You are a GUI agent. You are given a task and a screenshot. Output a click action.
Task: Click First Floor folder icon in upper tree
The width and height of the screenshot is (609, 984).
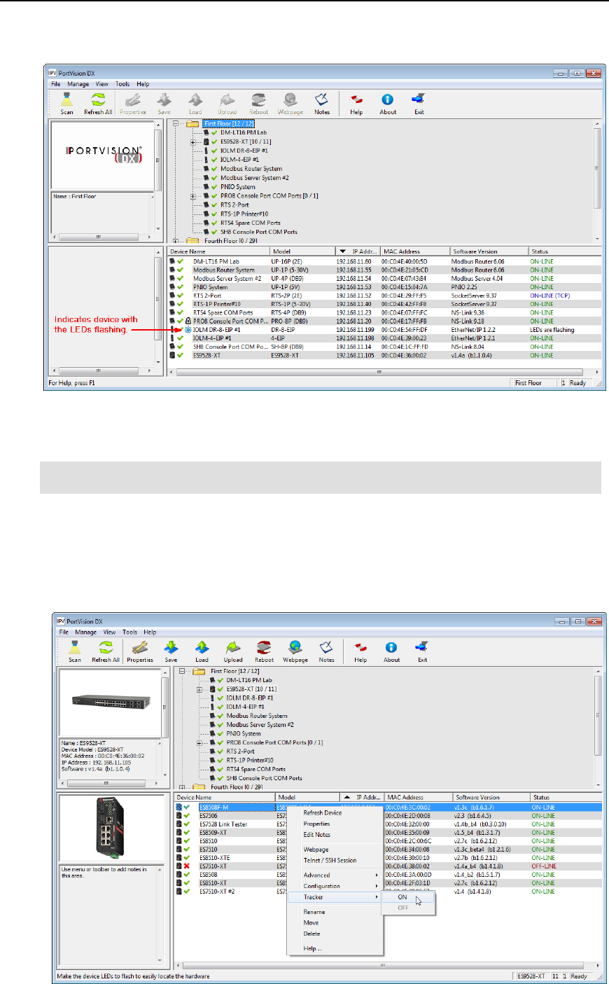[x=192, y=123]
